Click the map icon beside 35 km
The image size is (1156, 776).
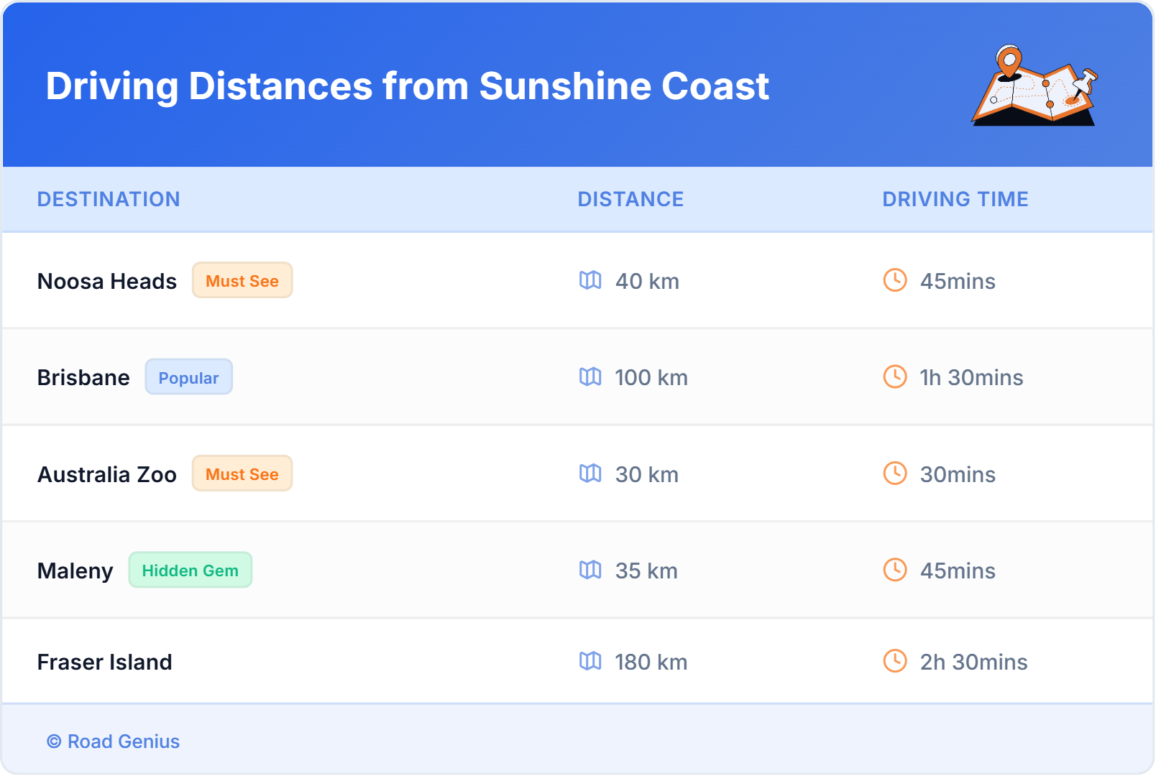click(590, 570)
